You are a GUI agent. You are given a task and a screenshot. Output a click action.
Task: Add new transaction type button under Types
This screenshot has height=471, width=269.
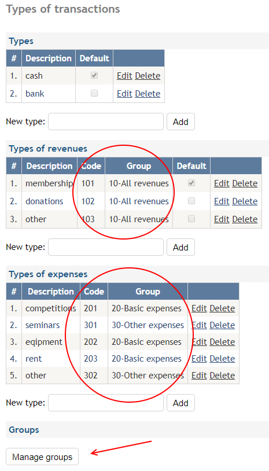click(180, 122)
